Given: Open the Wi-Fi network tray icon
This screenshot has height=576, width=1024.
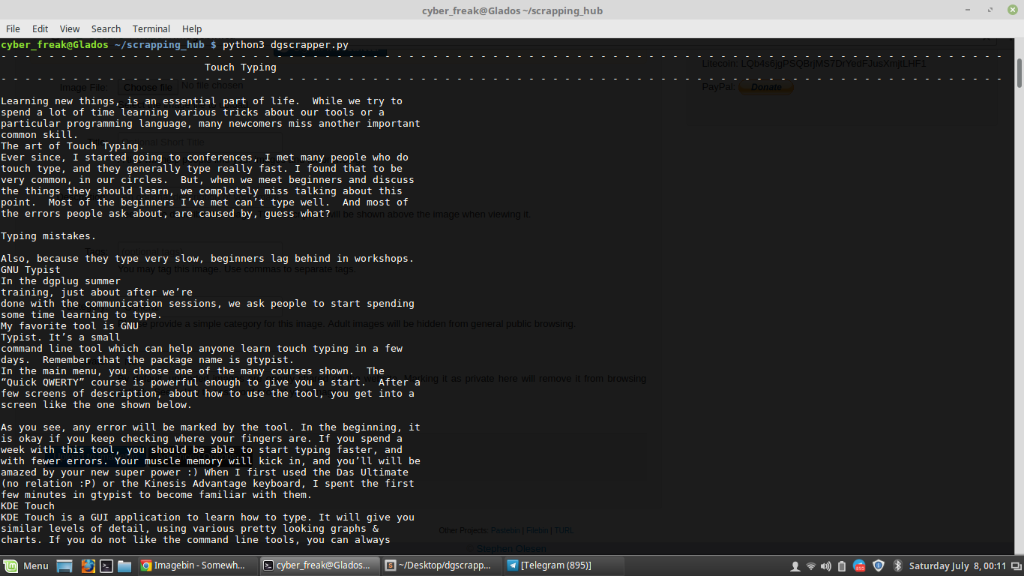Looking at the screenshot, I should coord(810,565).
